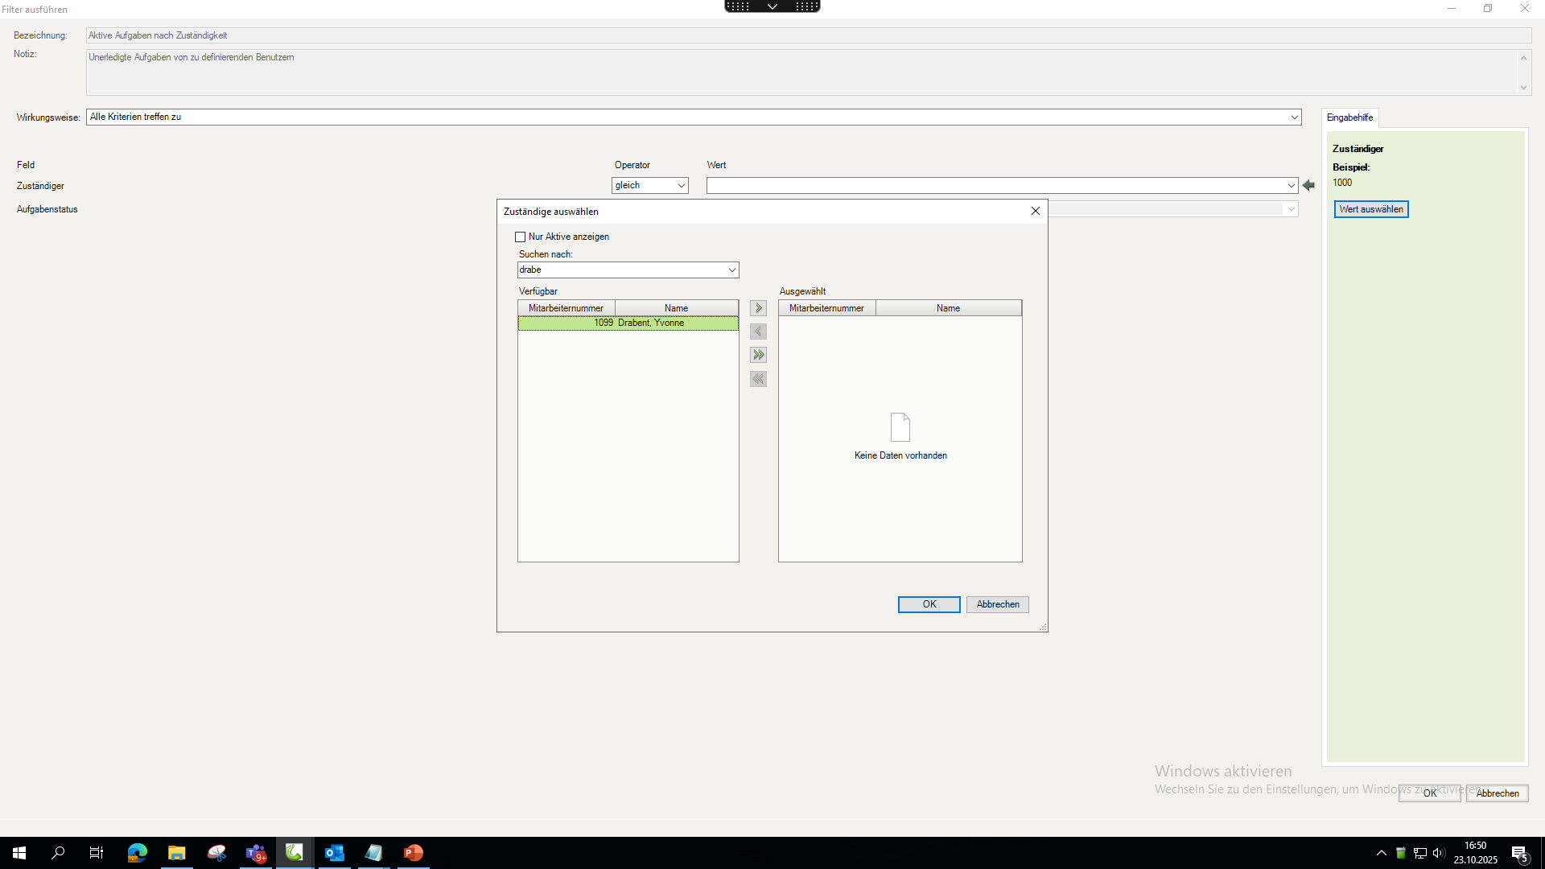Add all employees with double arrow

tap(758, 355)
